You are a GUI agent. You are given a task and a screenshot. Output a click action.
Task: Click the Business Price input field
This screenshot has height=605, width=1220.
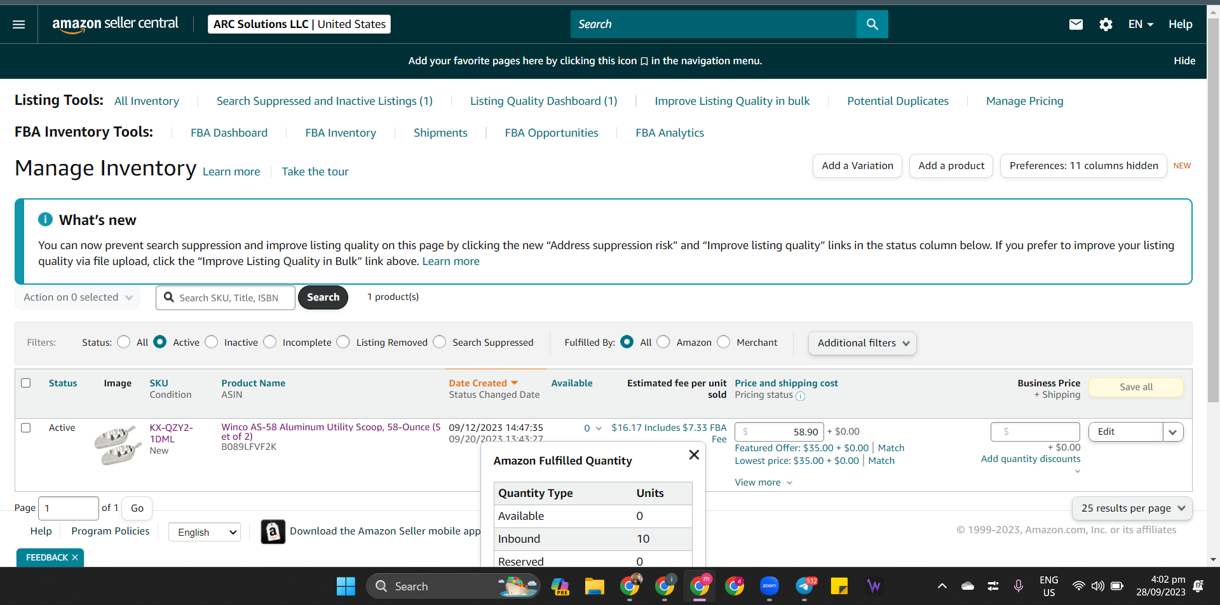[x=1035, y=432]
